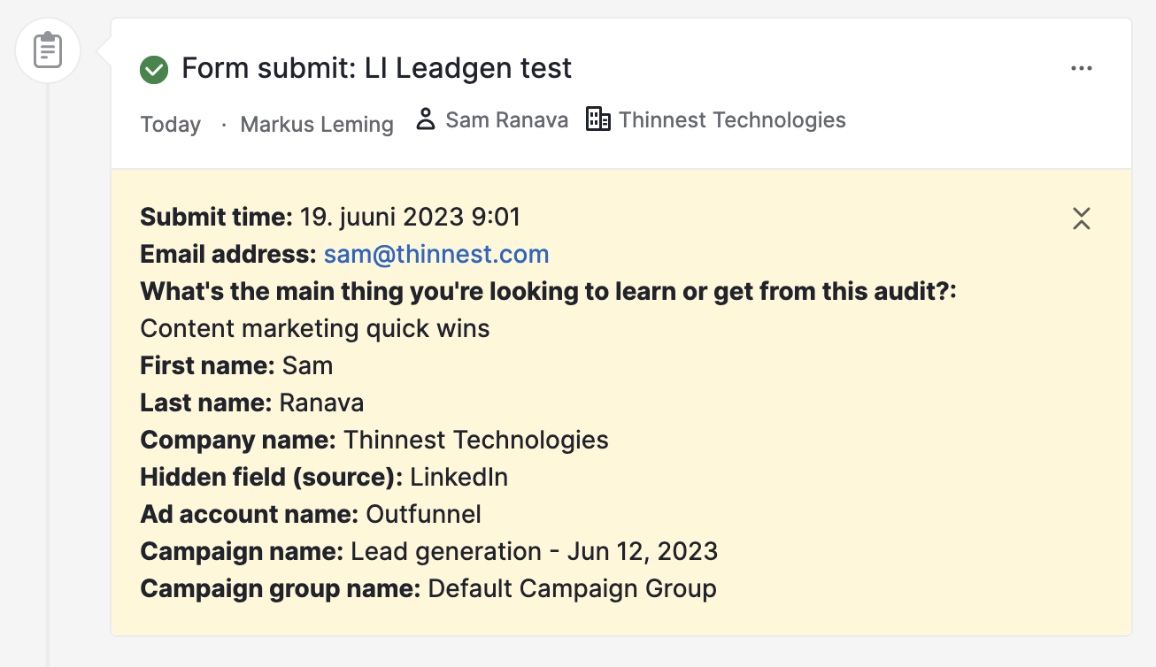The width and height of the screenshot is (1156, 667).
Task: Open the "Form submit: LI Leadgen test" title
Action: (x=377, y=68)
